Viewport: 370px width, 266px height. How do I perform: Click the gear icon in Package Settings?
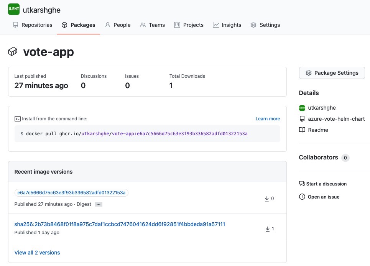(308, 73)
